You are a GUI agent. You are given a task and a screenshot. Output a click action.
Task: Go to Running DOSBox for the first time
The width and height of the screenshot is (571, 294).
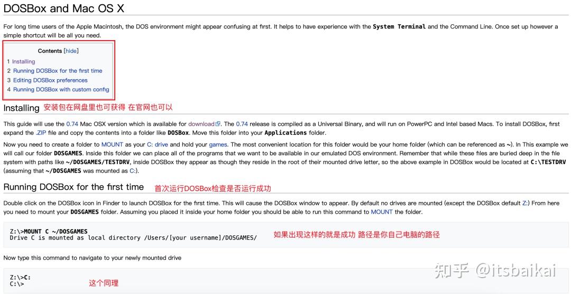[x=58, y=71]
